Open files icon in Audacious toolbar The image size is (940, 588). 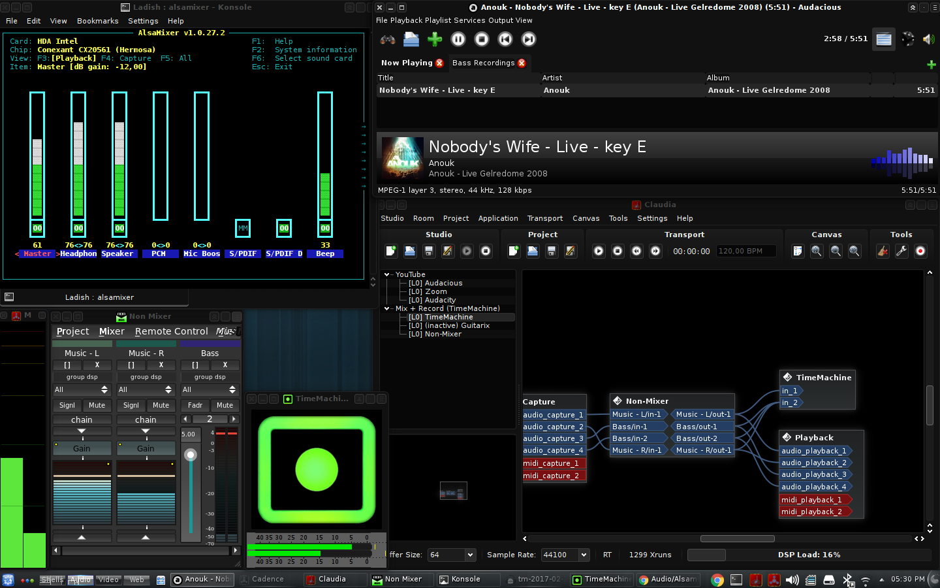tap(411, 39)
